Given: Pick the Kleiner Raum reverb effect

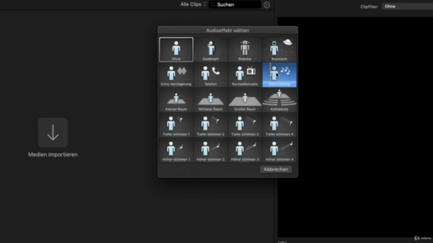Looking at the screenshot, I should (x=176, y=100).
